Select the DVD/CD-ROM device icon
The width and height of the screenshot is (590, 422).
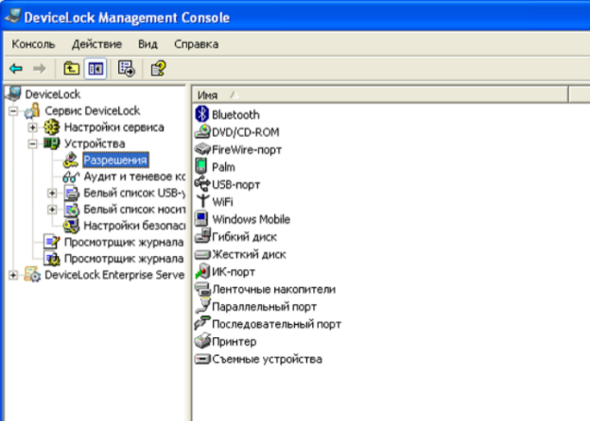coord(201,132)
